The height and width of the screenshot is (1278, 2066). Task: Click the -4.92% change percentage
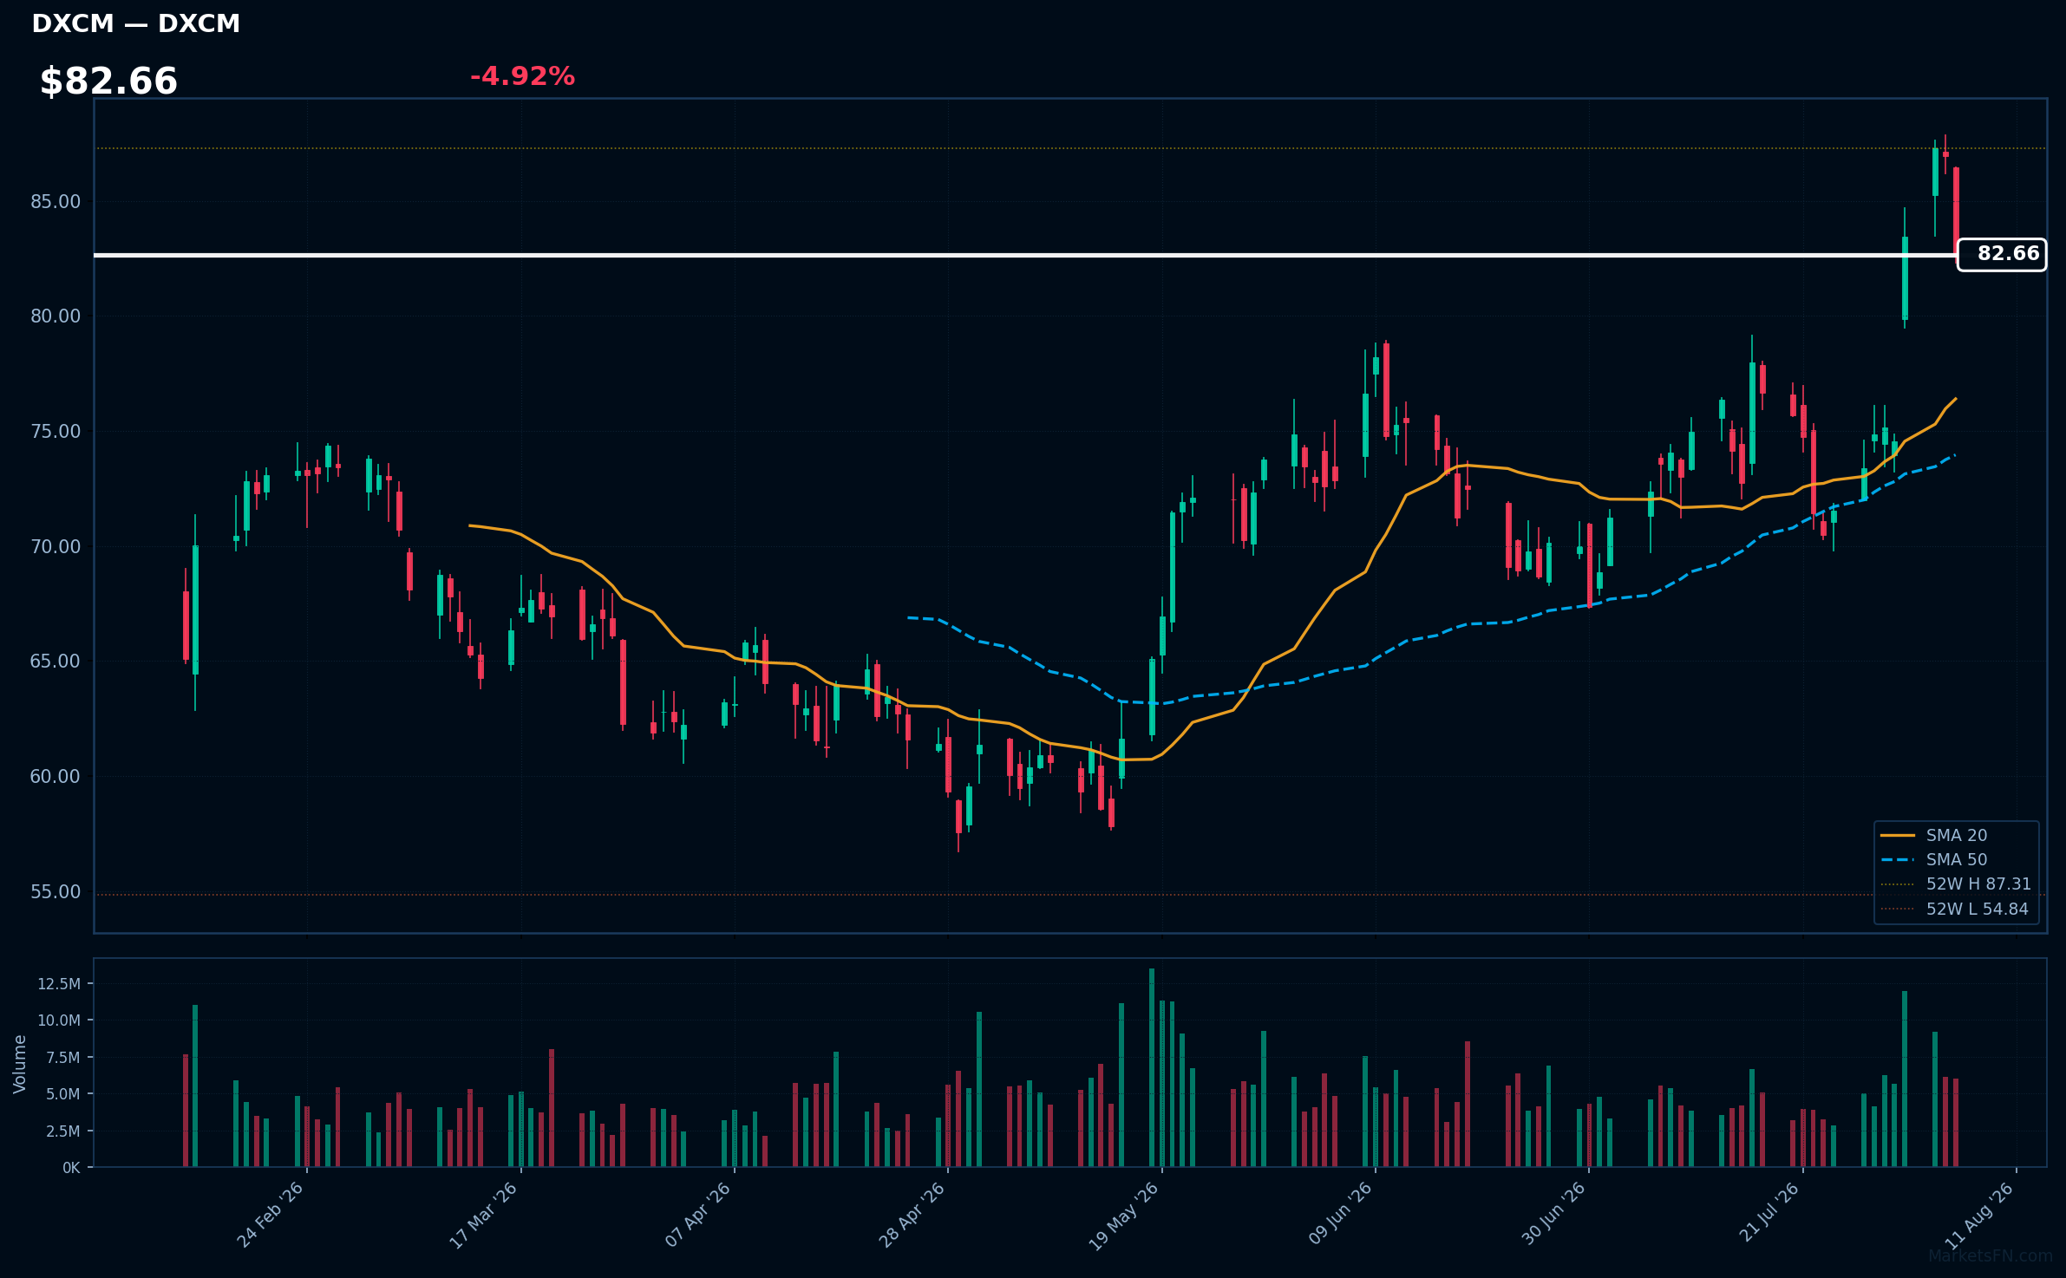(522, 76)
